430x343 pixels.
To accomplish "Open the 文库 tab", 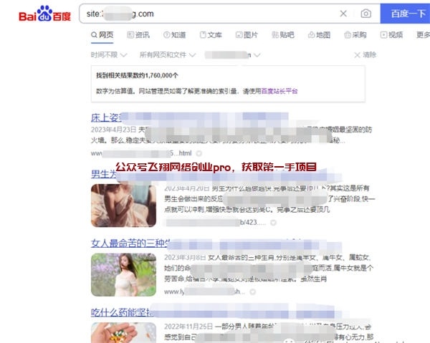I will click(x=211, y=35).
